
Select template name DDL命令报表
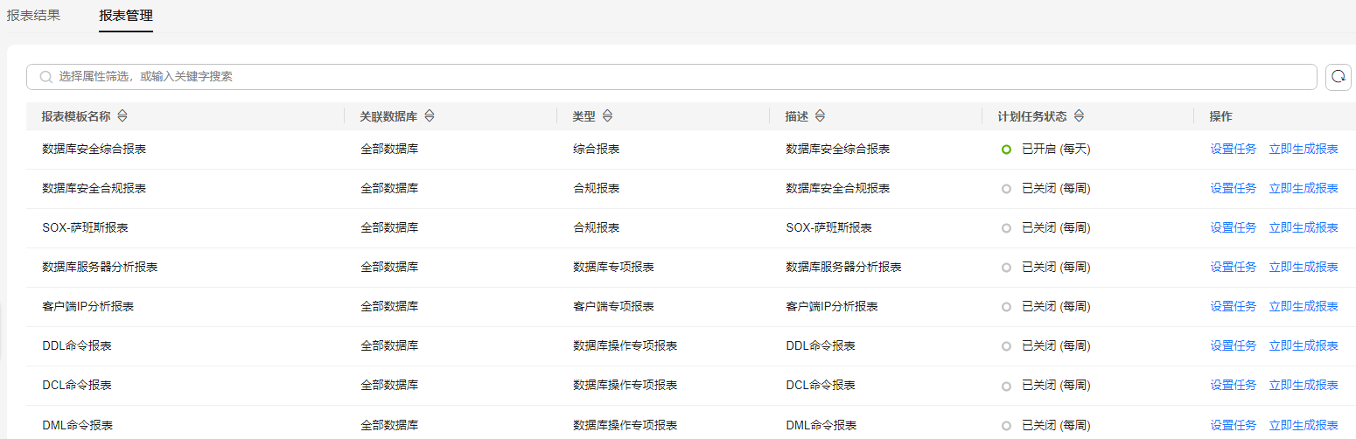pos(77,345)
